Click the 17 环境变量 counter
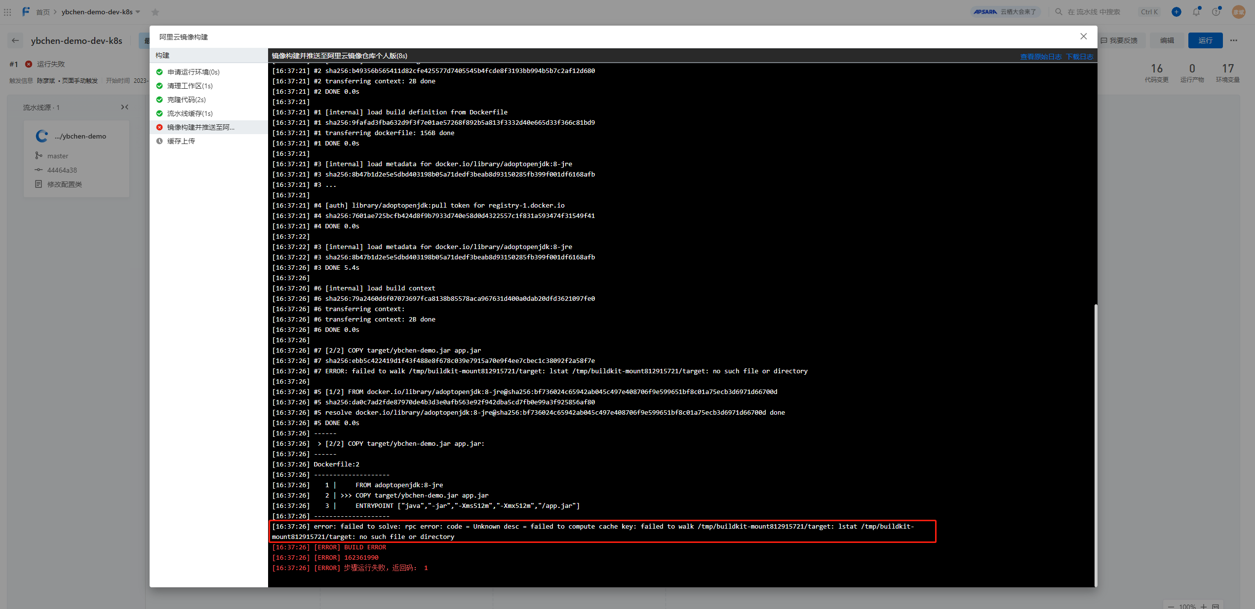 click(1228, 72)
